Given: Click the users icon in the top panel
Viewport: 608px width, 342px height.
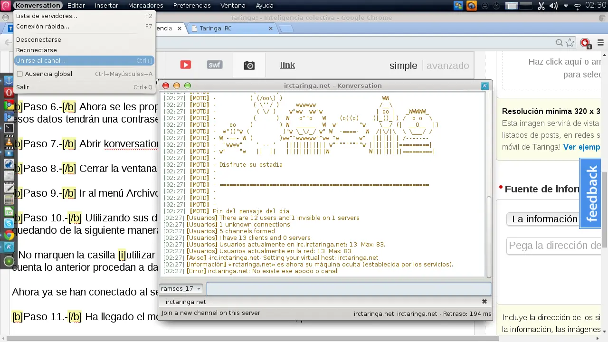Looking at the screenshot, I should coord(458,6).
